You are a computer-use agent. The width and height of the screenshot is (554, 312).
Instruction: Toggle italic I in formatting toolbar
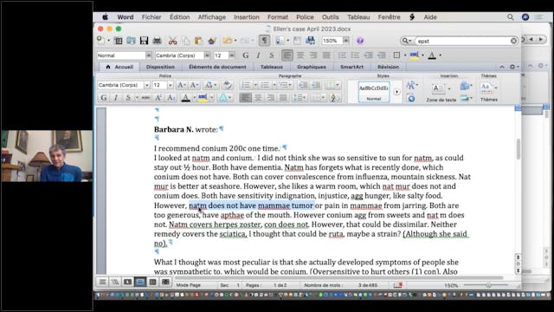[x=258, y=55]
